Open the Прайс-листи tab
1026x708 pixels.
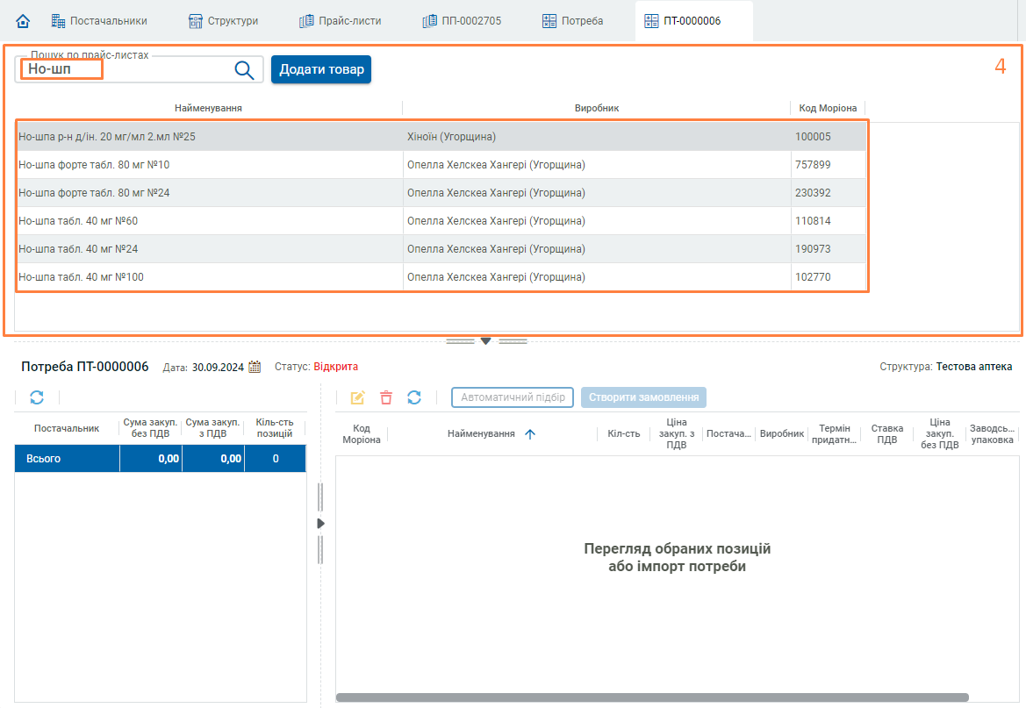pos(341,21)
